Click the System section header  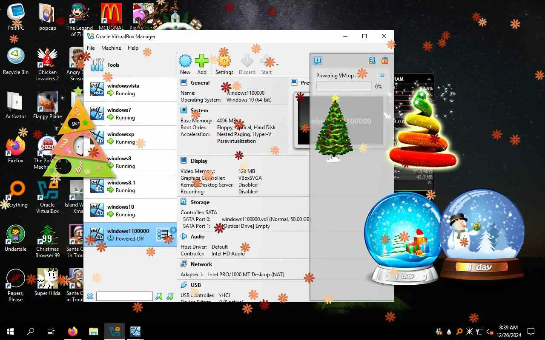click(199, 110)
